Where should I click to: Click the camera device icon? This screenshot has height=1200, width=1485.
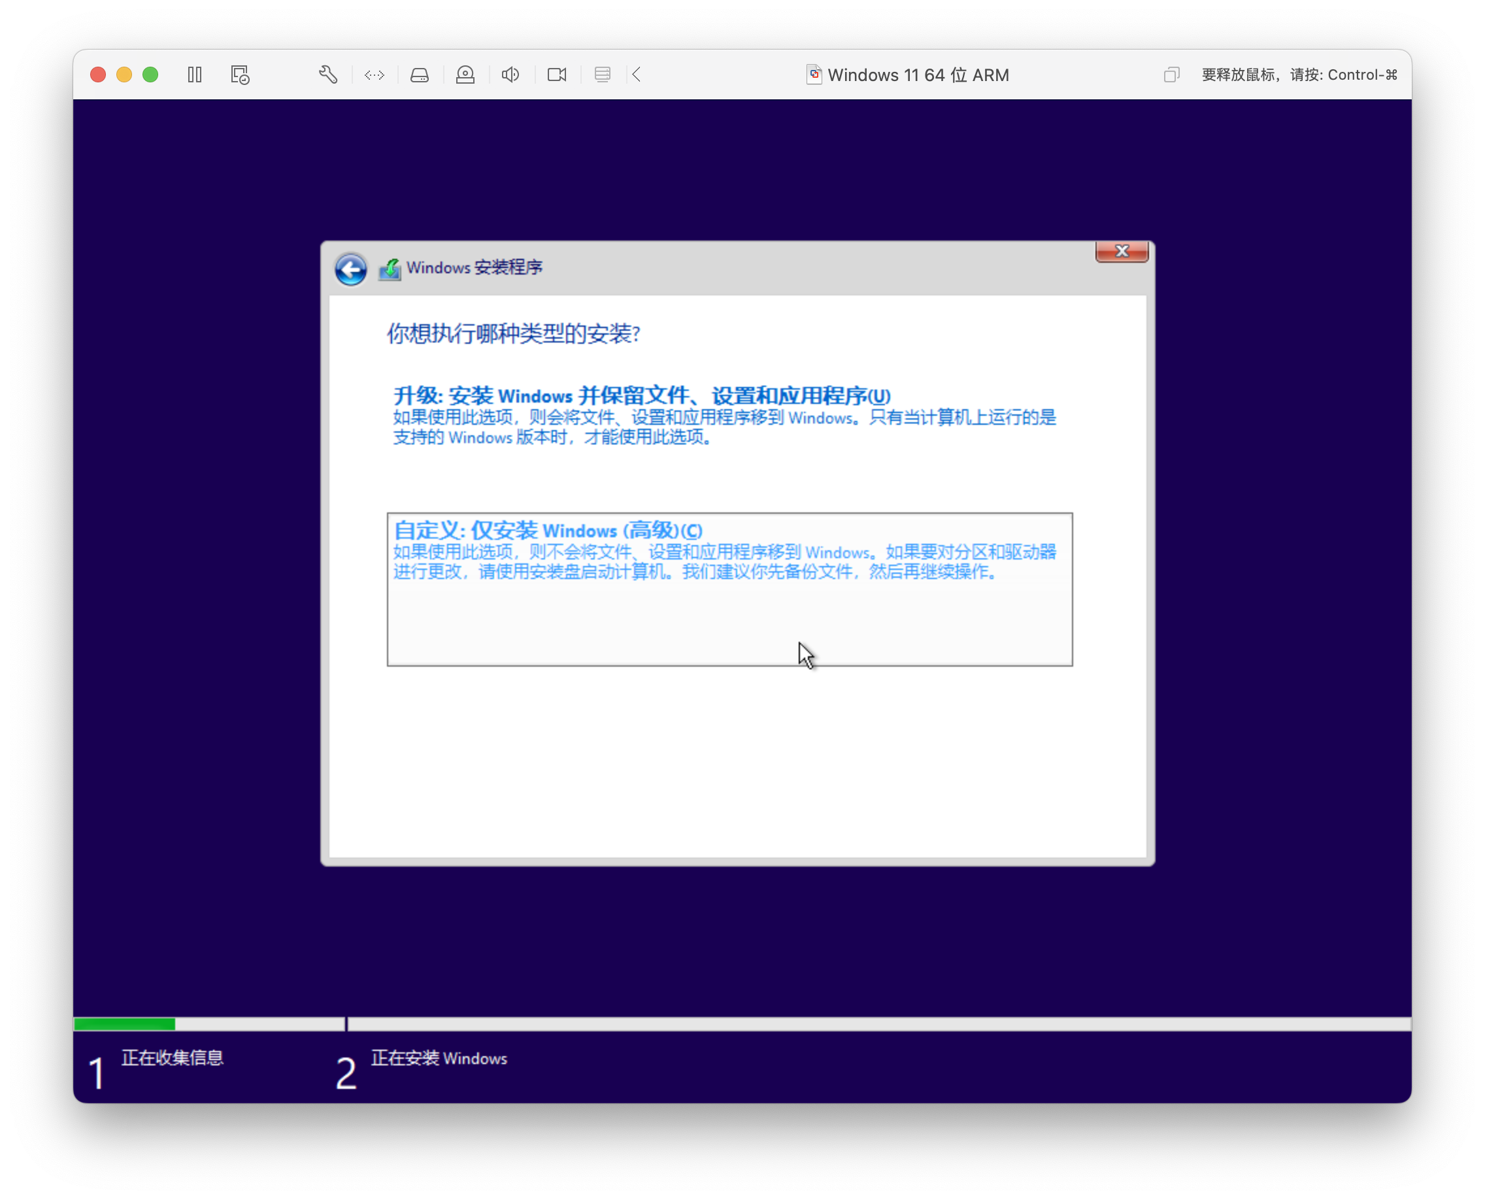point(556,75)
